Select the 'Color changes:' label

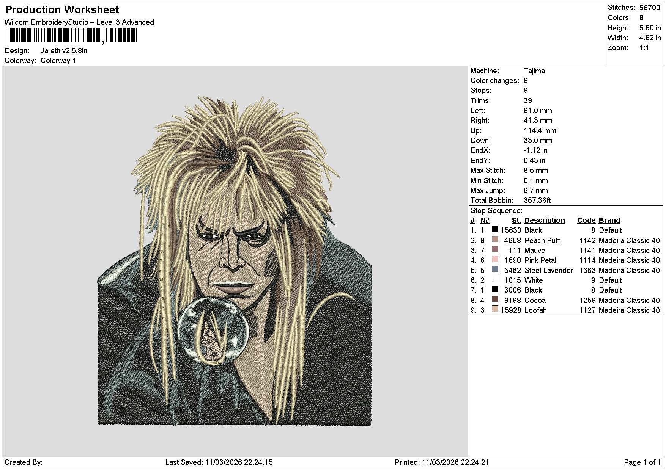point(495,81)
